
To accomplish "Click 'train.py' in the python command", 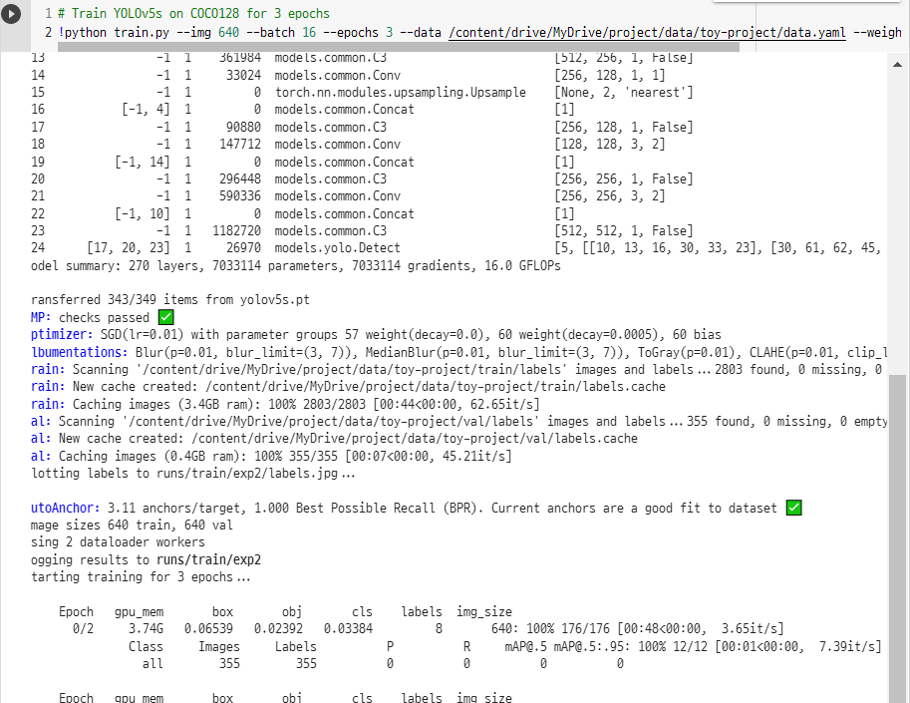I will point(142,33).
